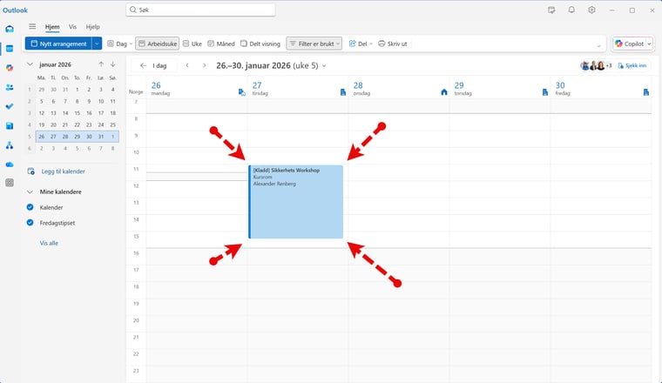Image resolution: width=662 pixels, height=383 pixels.
Task: Collapse januar 2026 mini calendar
Action: tap(30, 64)
